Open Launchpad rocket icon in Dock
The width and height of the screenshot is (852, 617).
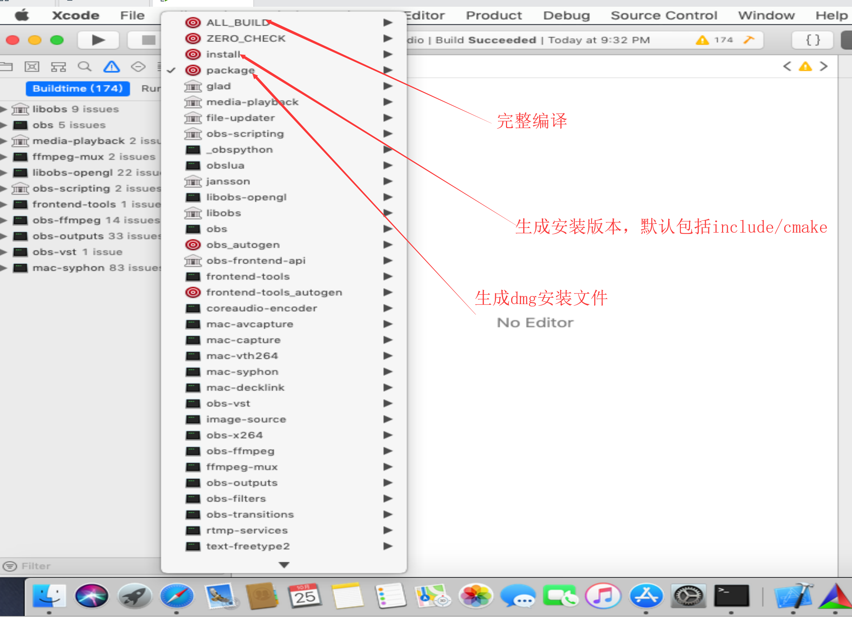[x=134, y=596]
